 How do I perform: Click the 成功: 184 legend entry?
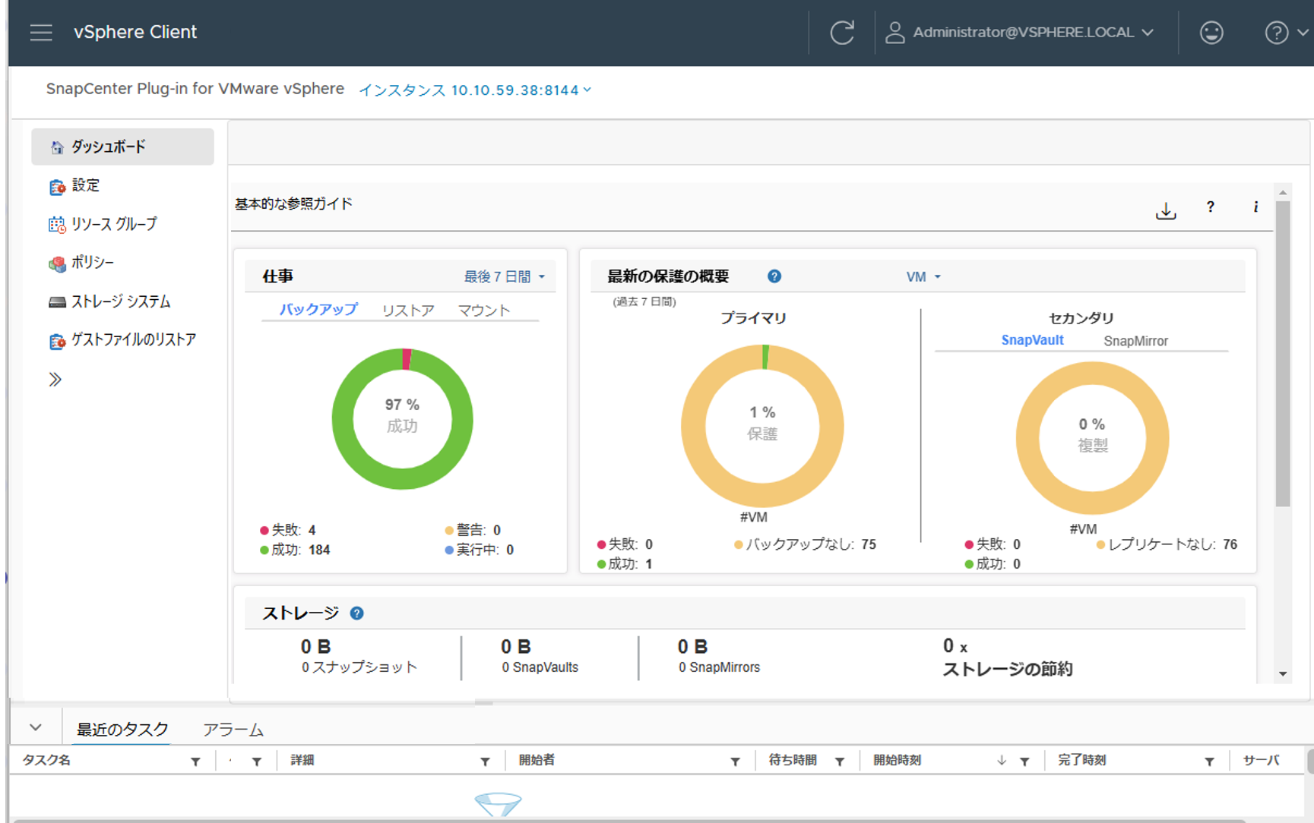click(x=295, y=550)
